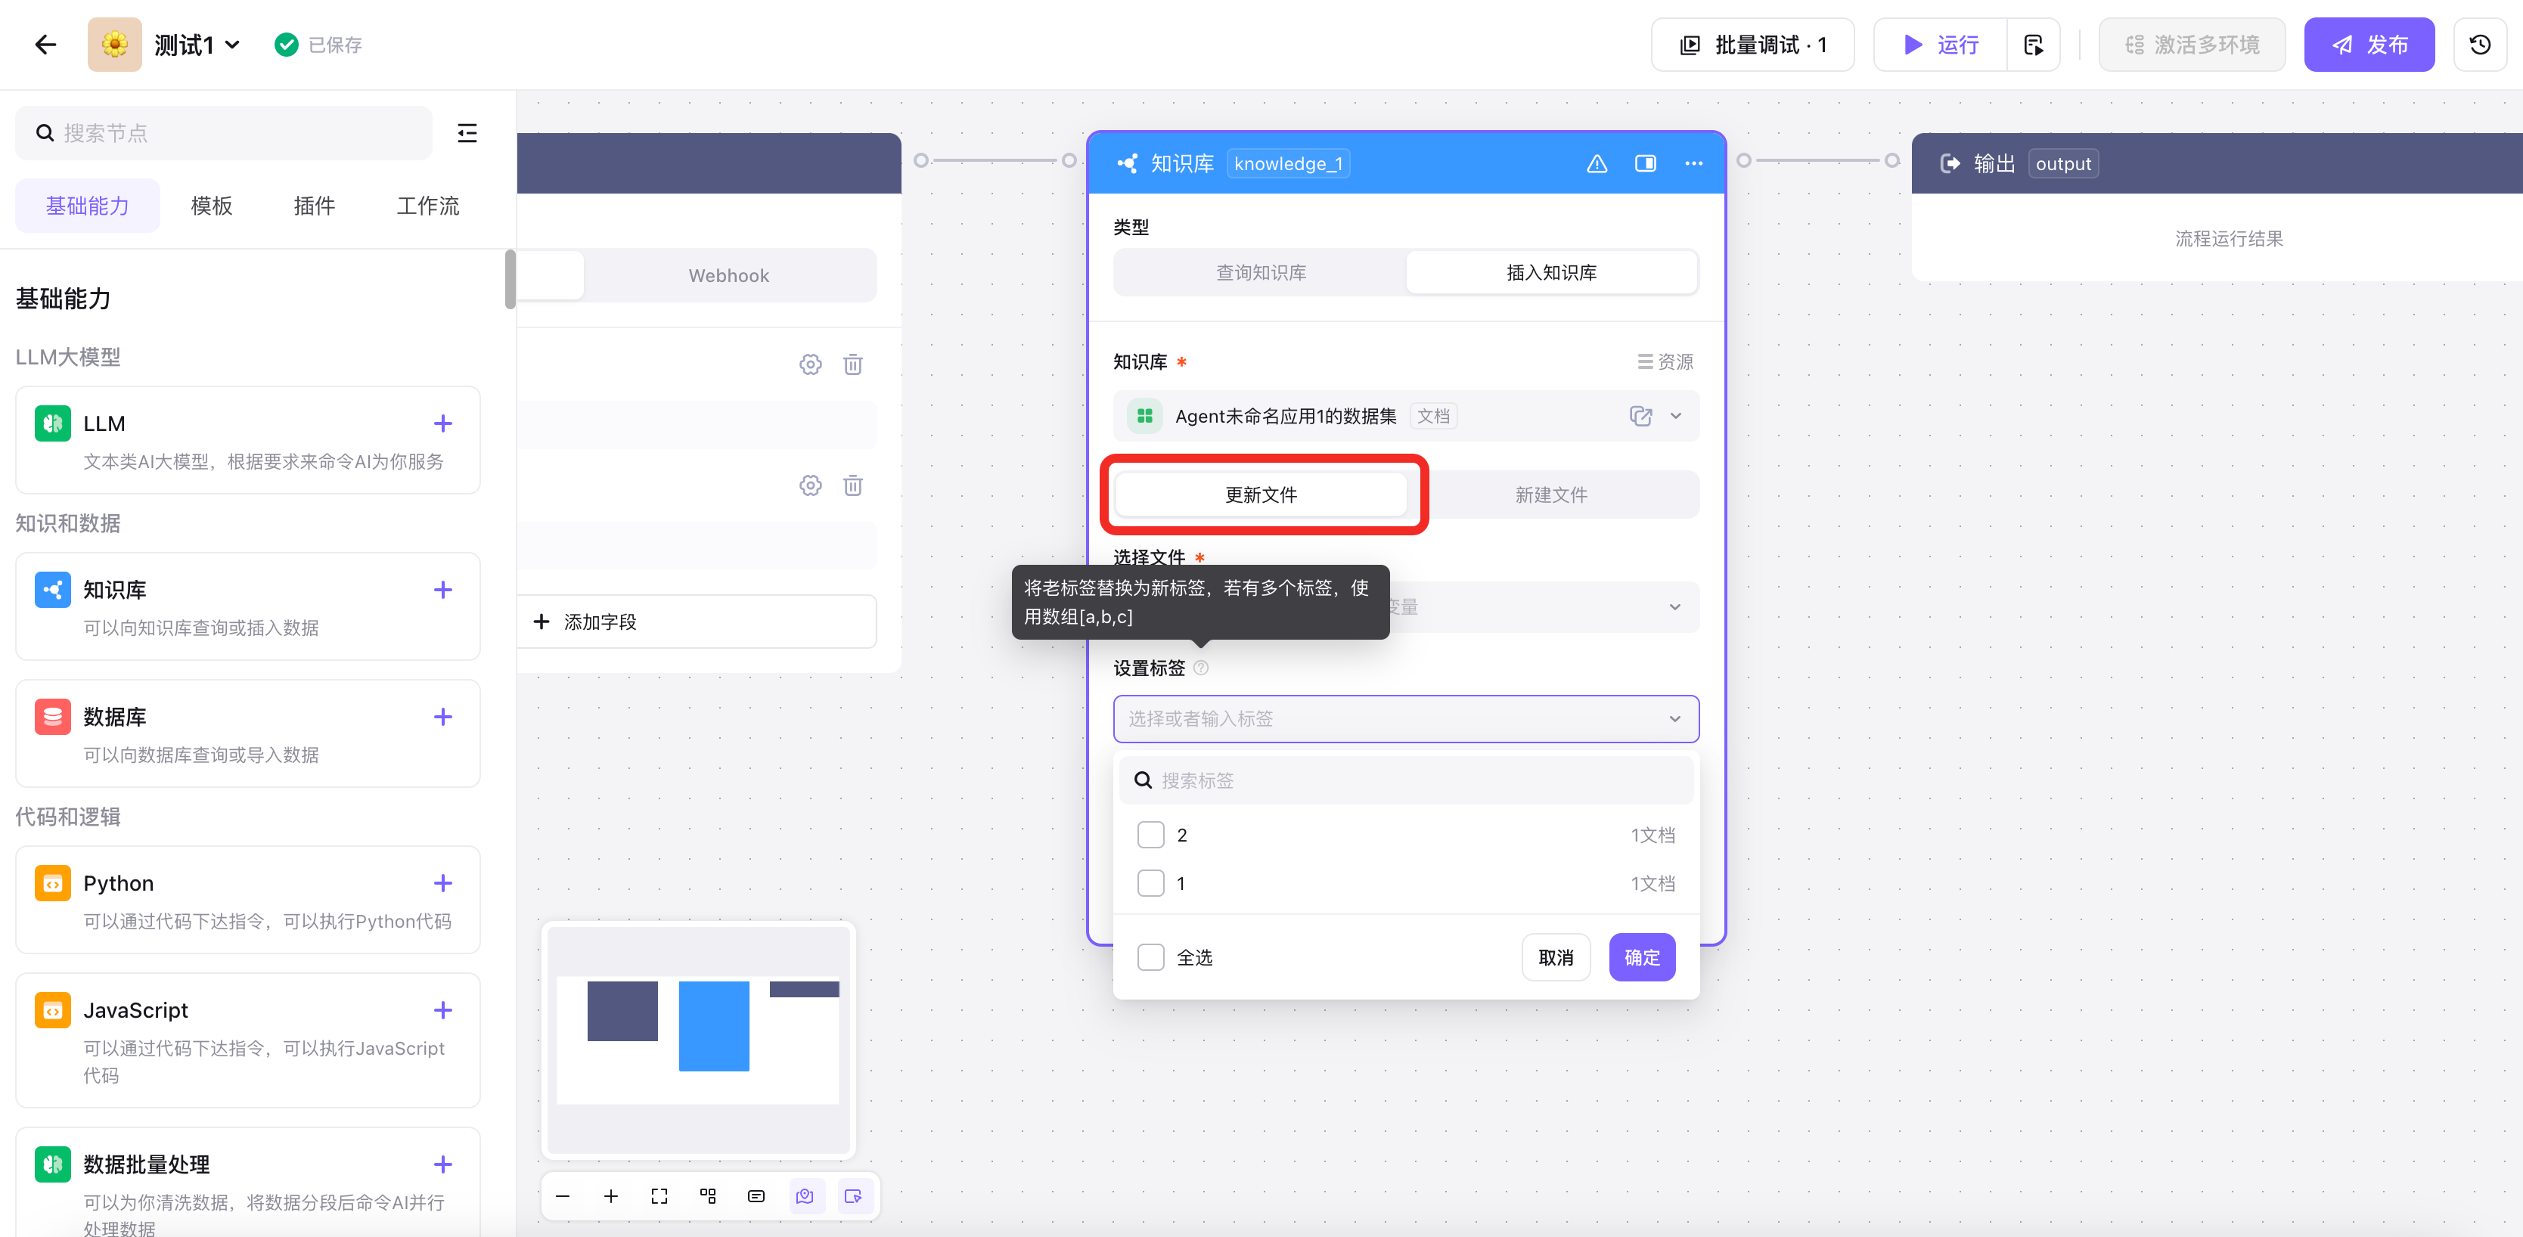Screen dimensions: 2523x1237
Task: Check the tag 2 checkbox
Action: (1151, 835)
